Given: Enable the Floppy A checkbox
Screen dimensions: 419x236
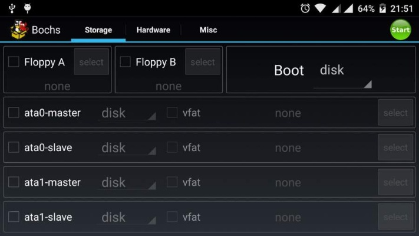Looking at the screenshot, I should pyautogui.click(x=14, y=62).
